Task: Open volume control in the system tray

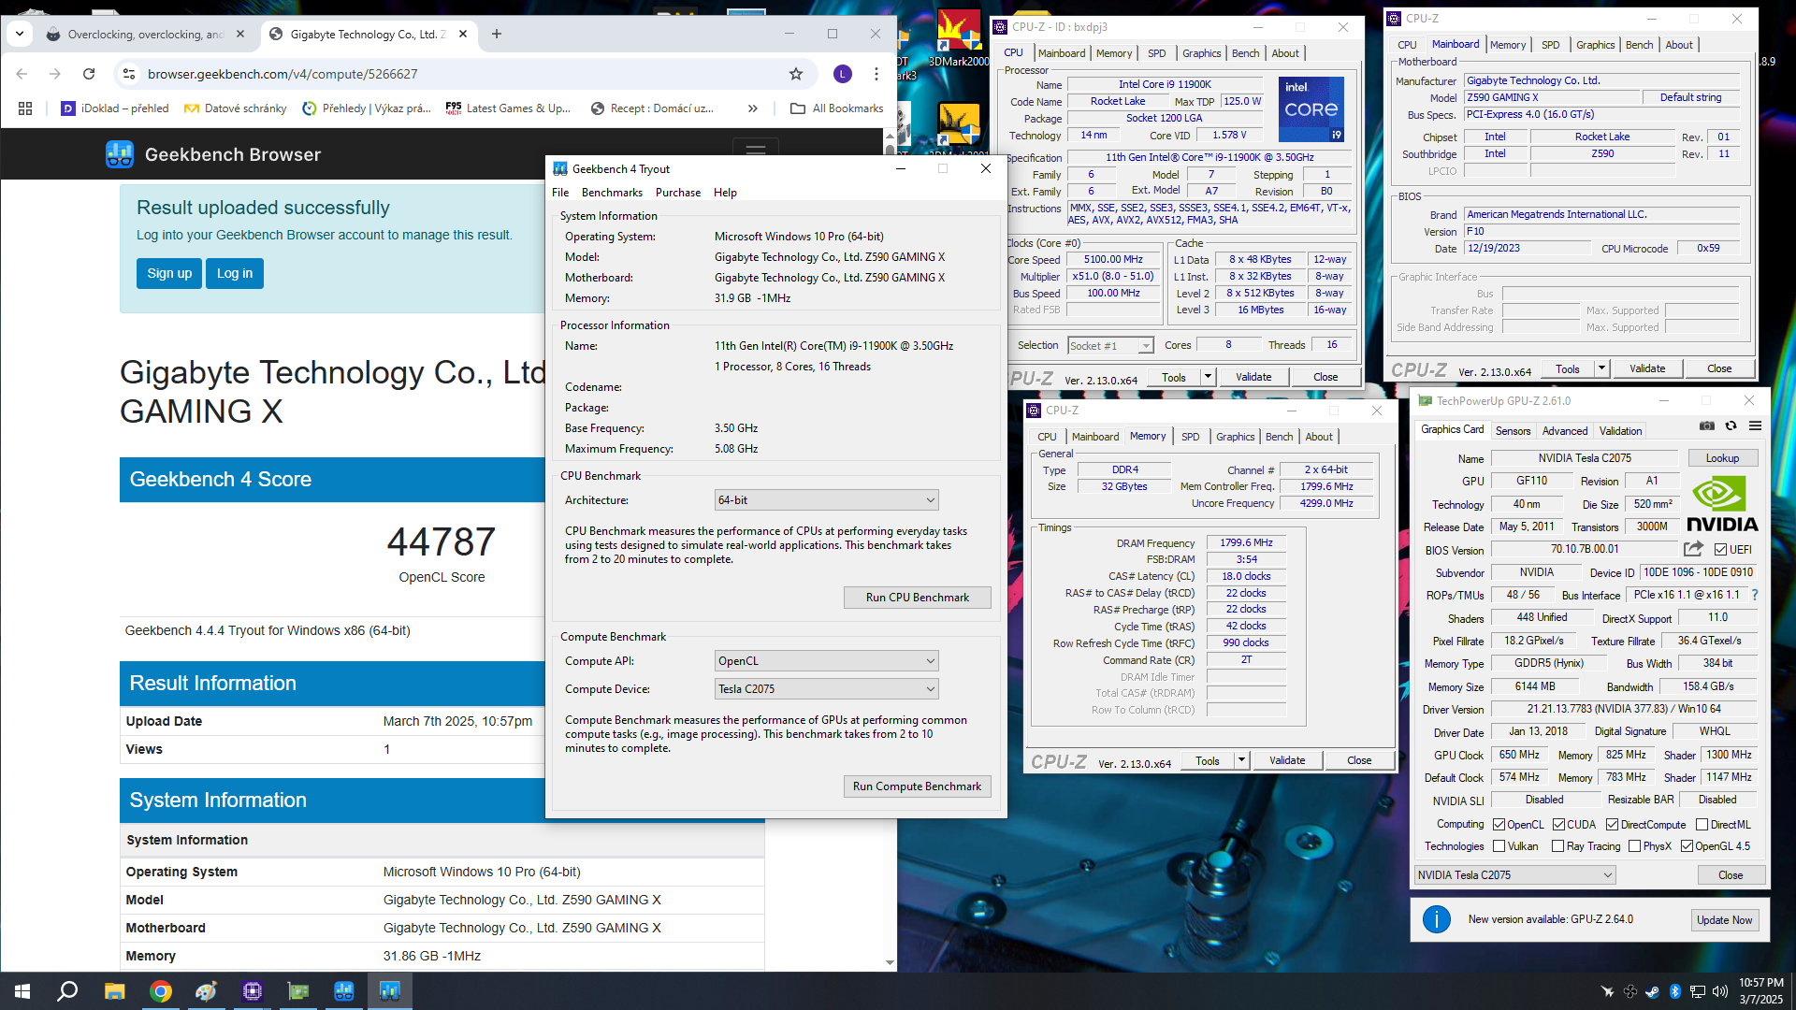Action: (1719, 991)
